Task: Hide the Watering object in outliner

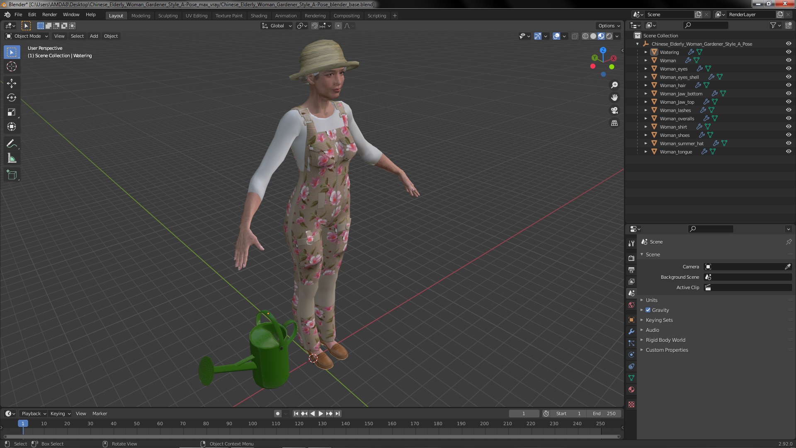Action: (789, 52)
